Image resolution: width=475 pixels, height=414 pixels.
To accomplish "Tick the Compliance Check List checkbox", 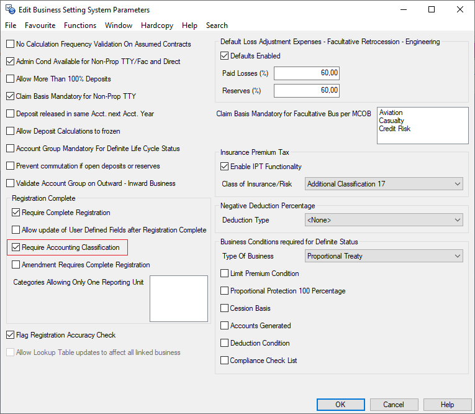I will point(225,361).
